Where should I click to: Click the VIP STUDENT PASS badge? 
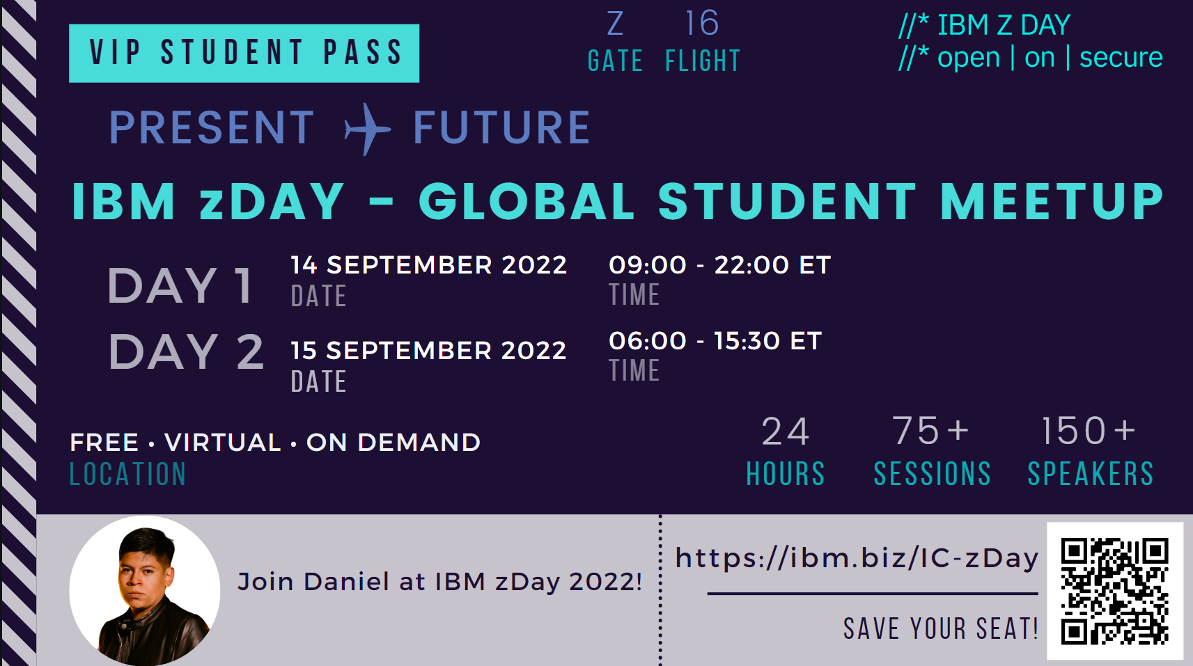click(244, 54)
